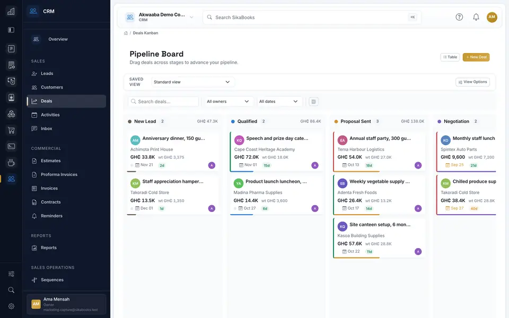Open the Standard view saved view dropdown
This screenshot has width=509, height=318.
tap(192, 82)
